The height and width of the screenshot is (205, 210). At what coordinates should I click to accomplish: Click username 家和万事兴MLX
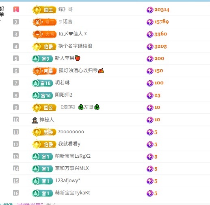coord(72,168)
